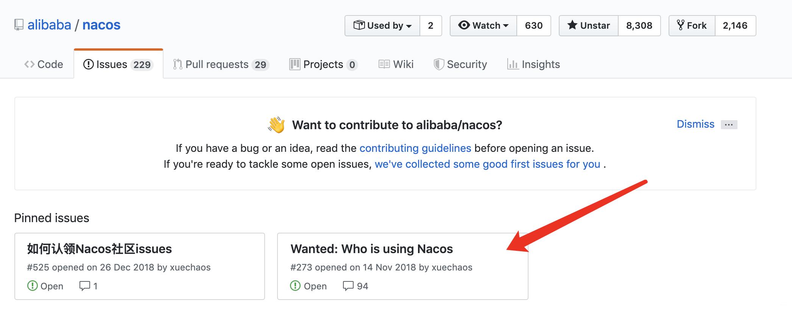This screenshot has width=792, height=309.
Task: Click the open-issue icon on issue #273
Action: tap(295, 286)
